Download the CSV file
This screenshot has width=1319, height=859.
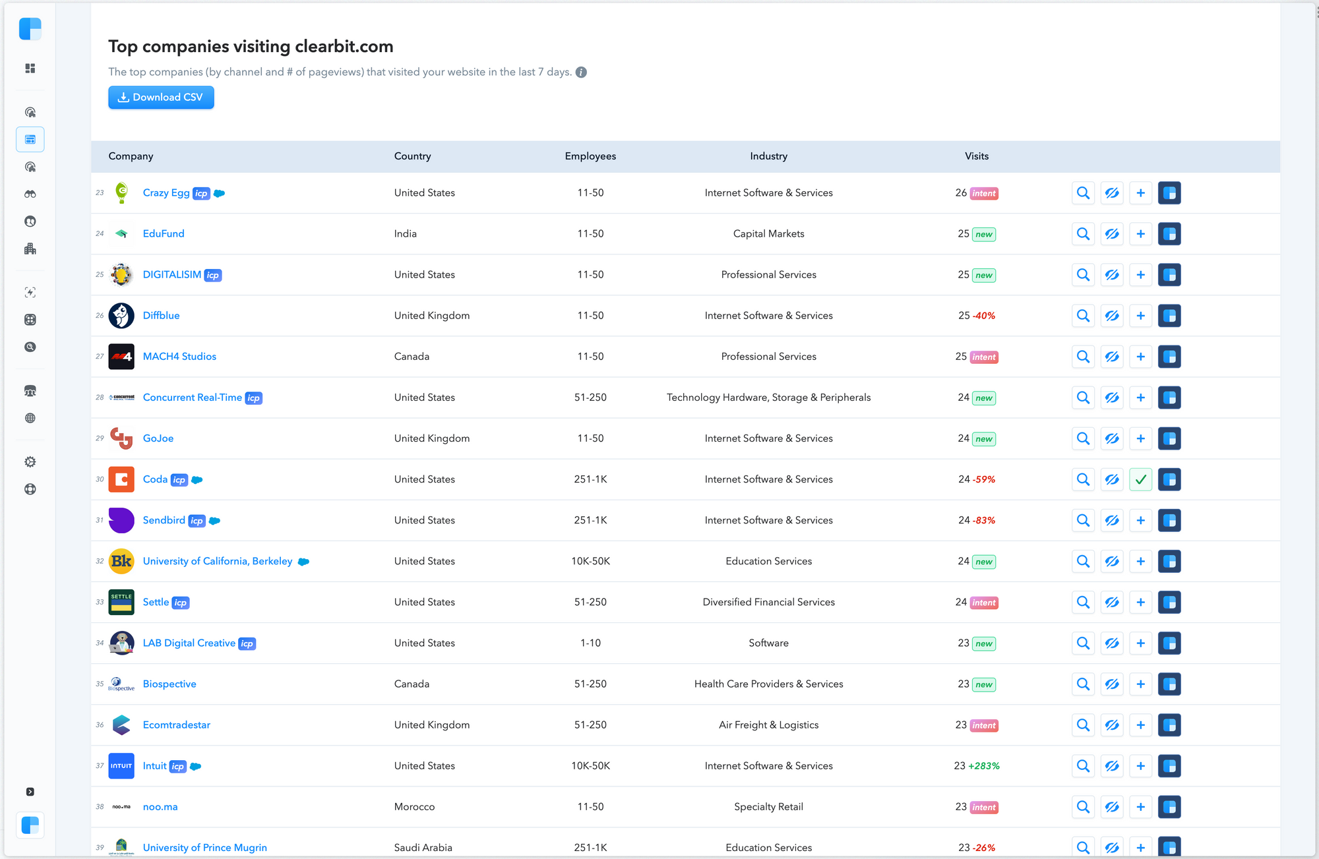point(161,98)
